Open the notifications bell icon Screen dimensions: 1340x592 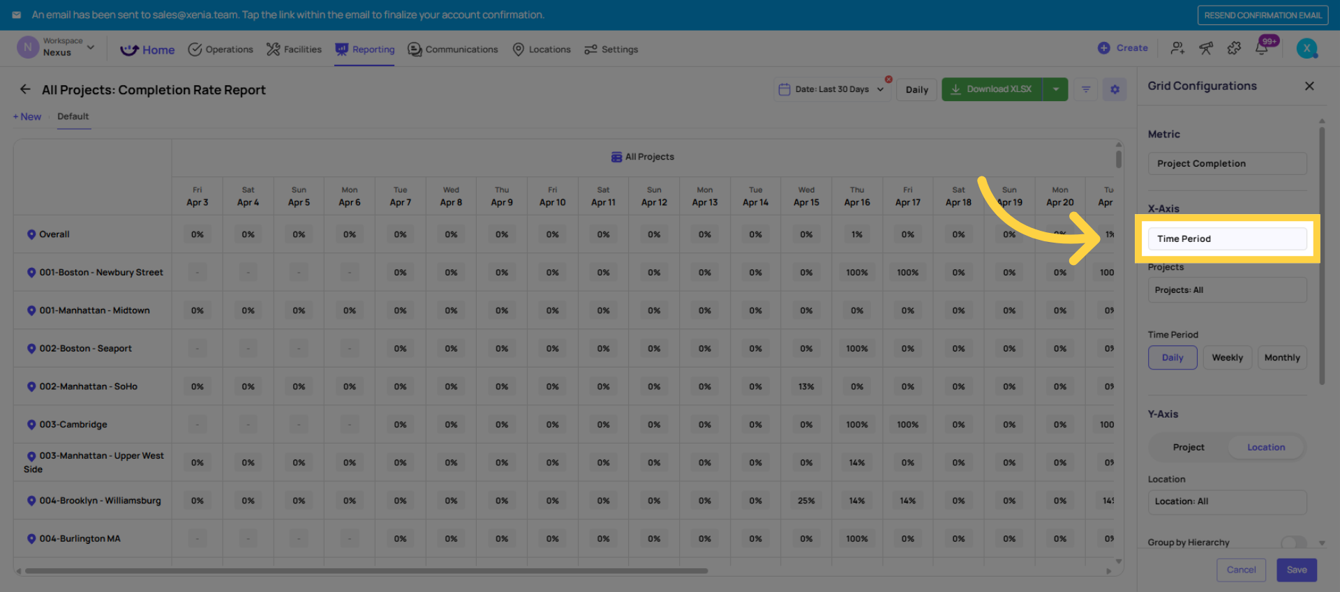point(1262,48)
